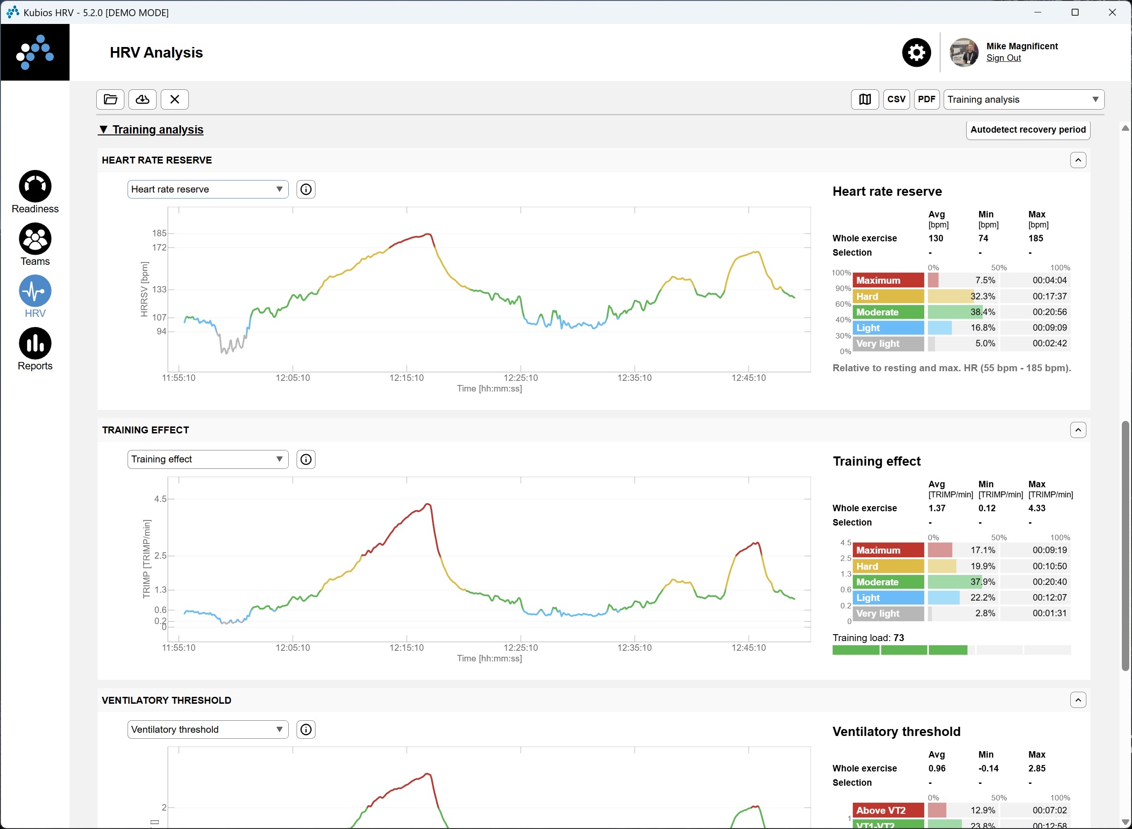Open the Heart rate reserve dropdown

[208, 189]
